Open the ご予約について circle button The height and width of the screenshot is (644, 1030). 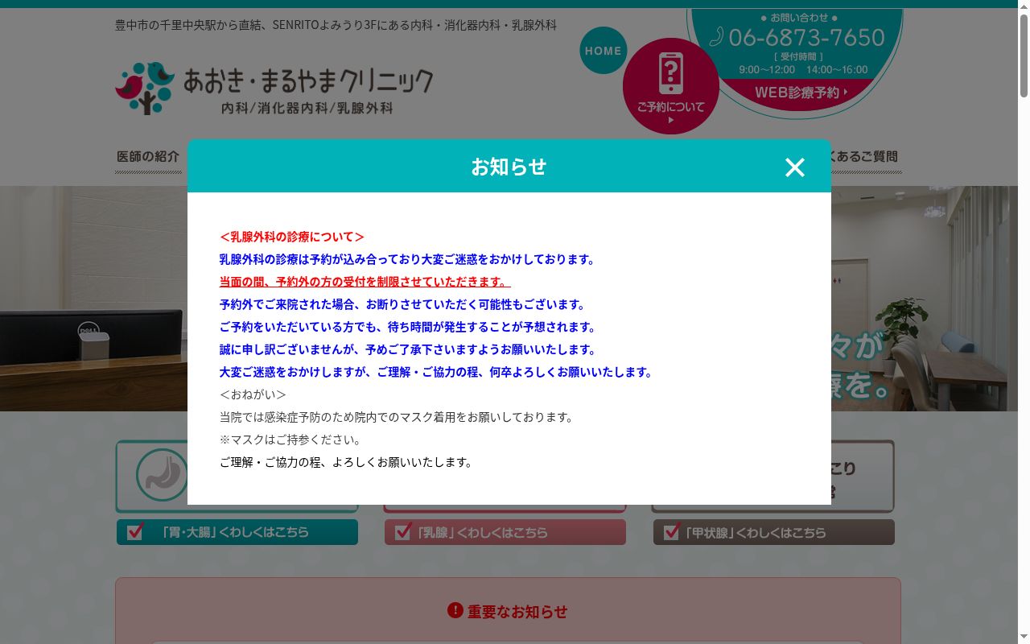[x=671, y=86]
